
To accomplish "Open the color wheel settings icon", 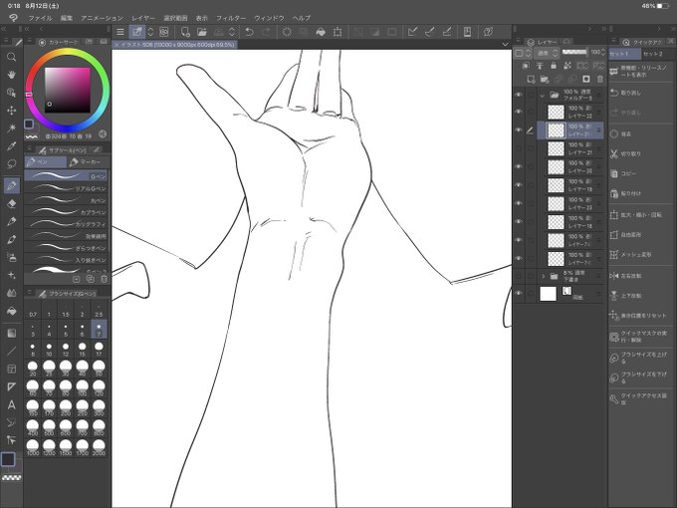I will 103,134.
